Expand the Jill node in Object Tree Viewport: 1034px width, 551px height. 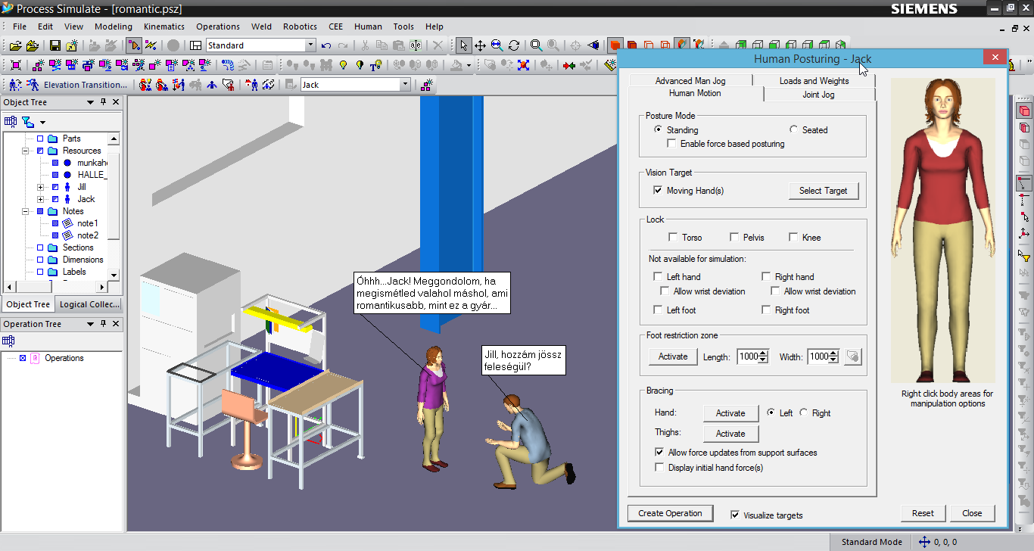click(x=40, y=187)
